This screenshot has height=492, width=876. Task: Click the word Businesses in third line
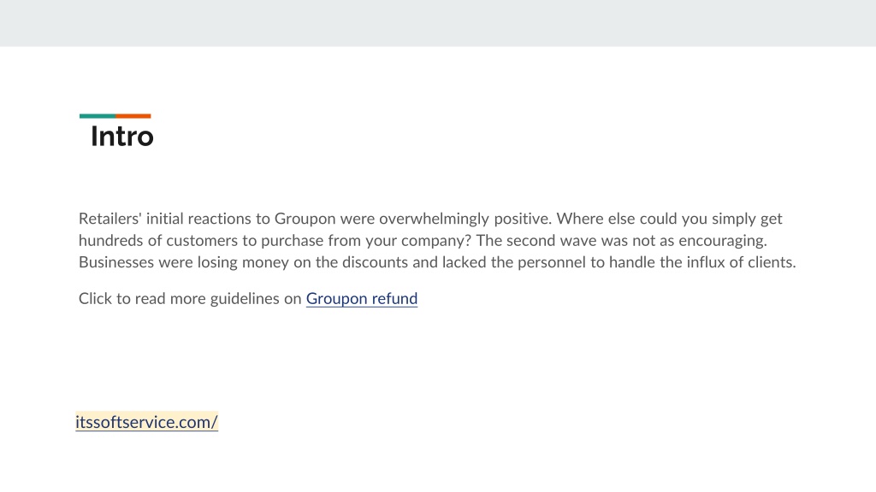tap(116, 262)
